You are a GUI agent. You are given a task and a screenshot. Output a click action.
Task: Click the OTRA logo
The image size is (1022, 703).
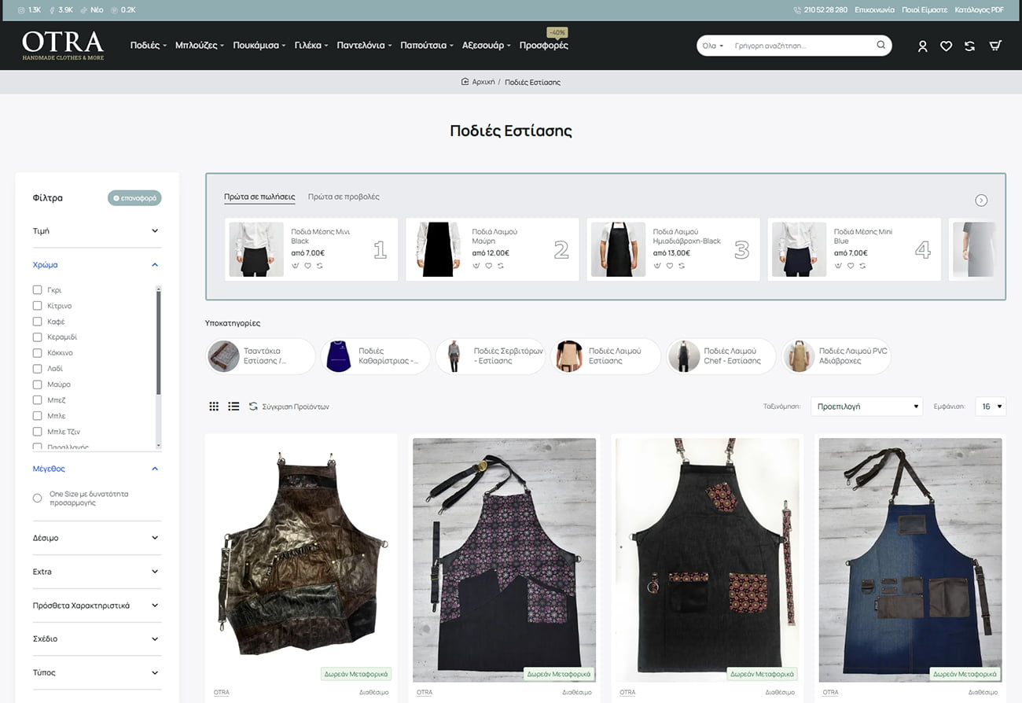tap(63, 46)
